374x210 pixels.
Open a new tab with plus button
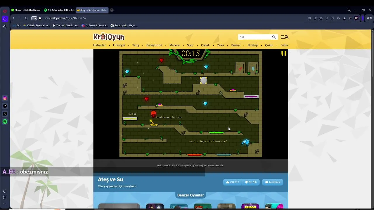coord(112,10)
